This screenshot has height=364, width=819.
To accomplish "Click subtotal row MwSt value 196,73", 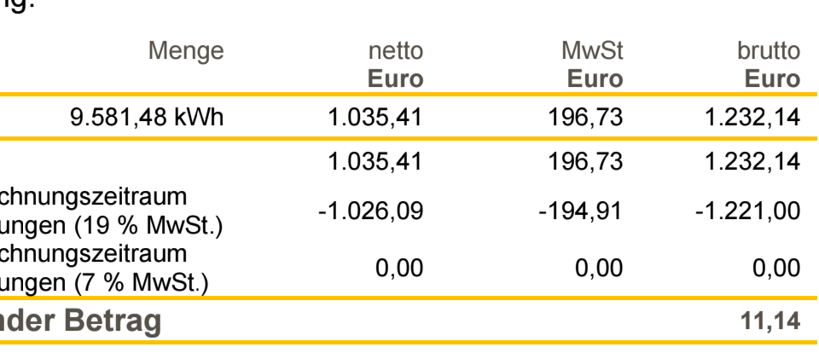I will [585, 161].
